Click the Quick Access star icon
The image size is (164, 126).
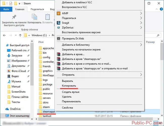coord(7,45)
